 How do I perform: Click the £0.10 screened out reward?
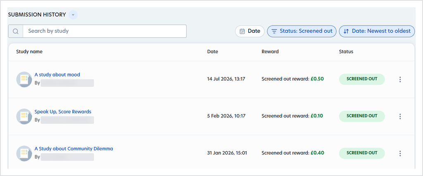[x=317, y=116]
